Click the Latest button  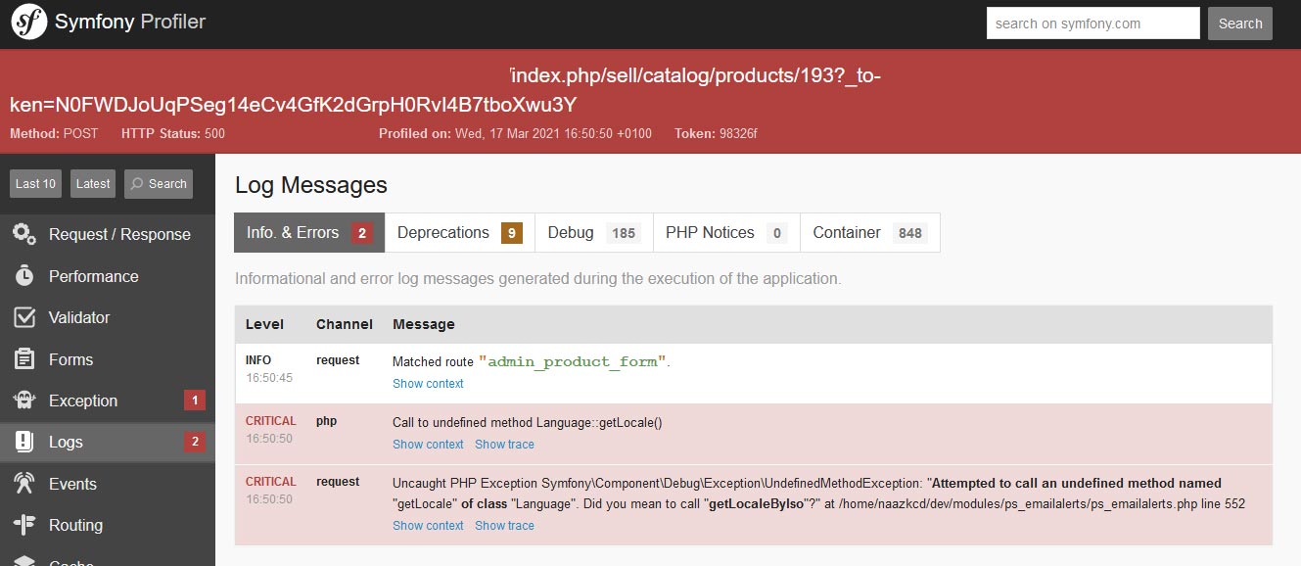[92, 183]
